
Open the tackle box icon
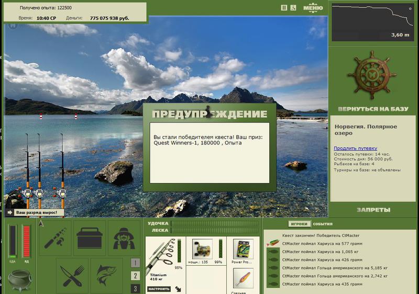click(90, 238)
